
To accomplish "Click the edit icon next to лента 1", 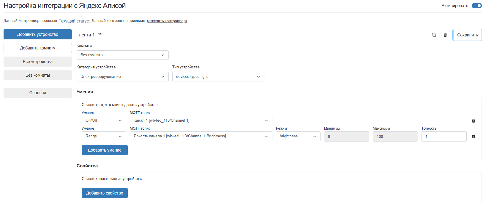I will tap(100, 35).
